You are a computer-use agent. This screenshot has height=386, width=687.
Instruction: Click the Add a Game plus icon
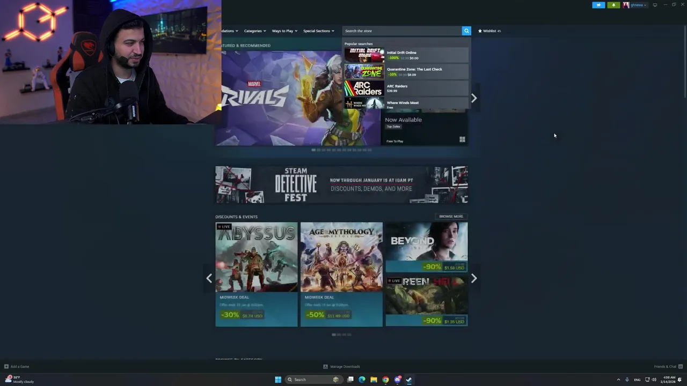(6, 367)
